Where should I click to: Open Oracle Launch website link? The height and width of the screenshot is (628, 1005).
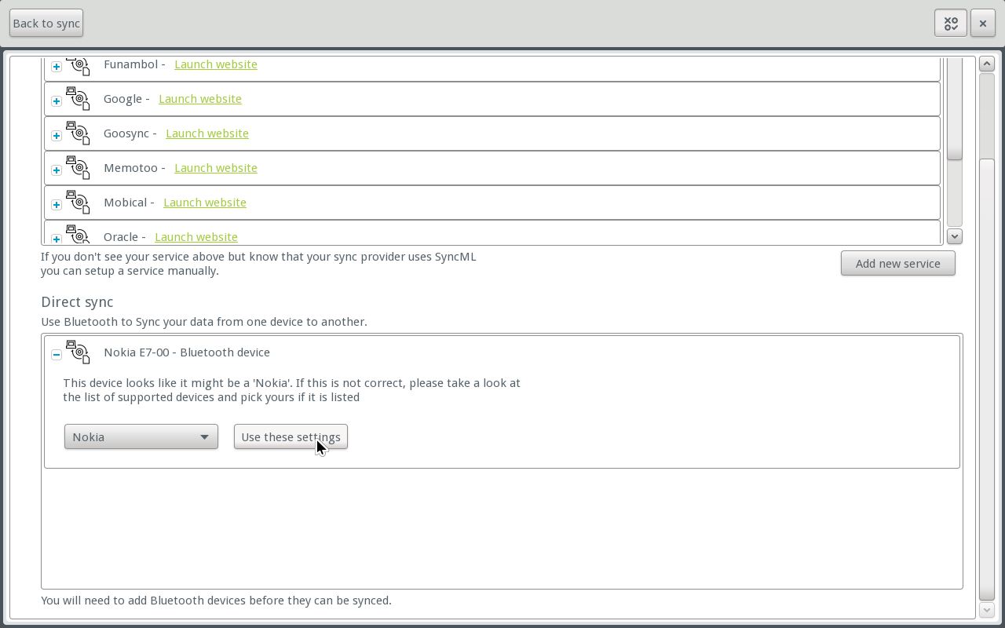[x=196, y=237]
